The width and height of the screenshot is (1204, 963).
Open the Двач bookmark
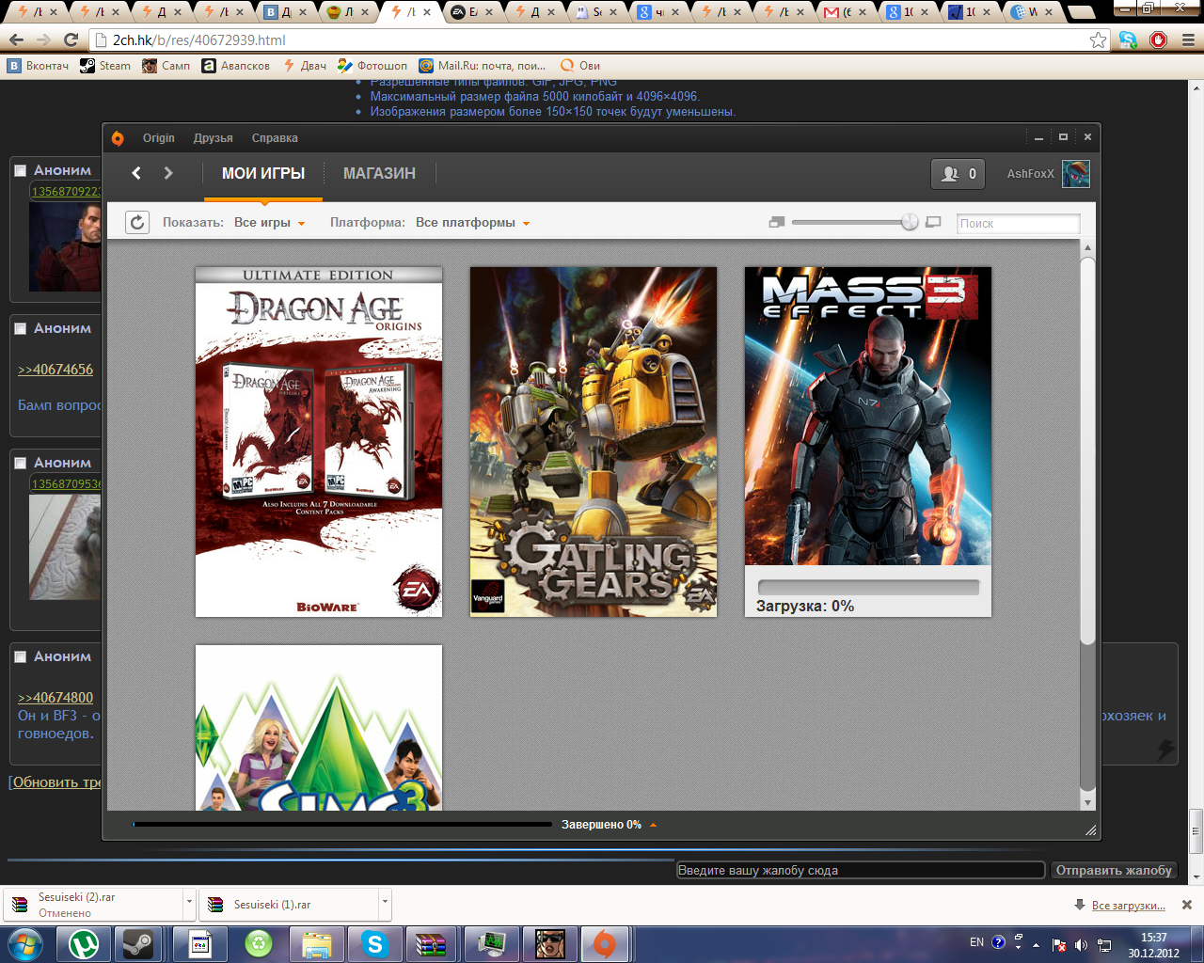(x=305, y=66)
